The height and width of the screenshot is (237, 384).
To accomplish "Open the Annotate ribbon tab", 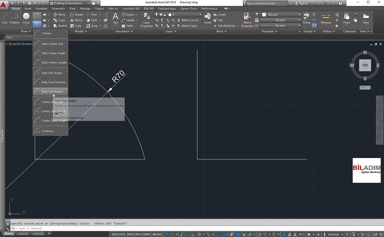I will (x=41, y=9).
